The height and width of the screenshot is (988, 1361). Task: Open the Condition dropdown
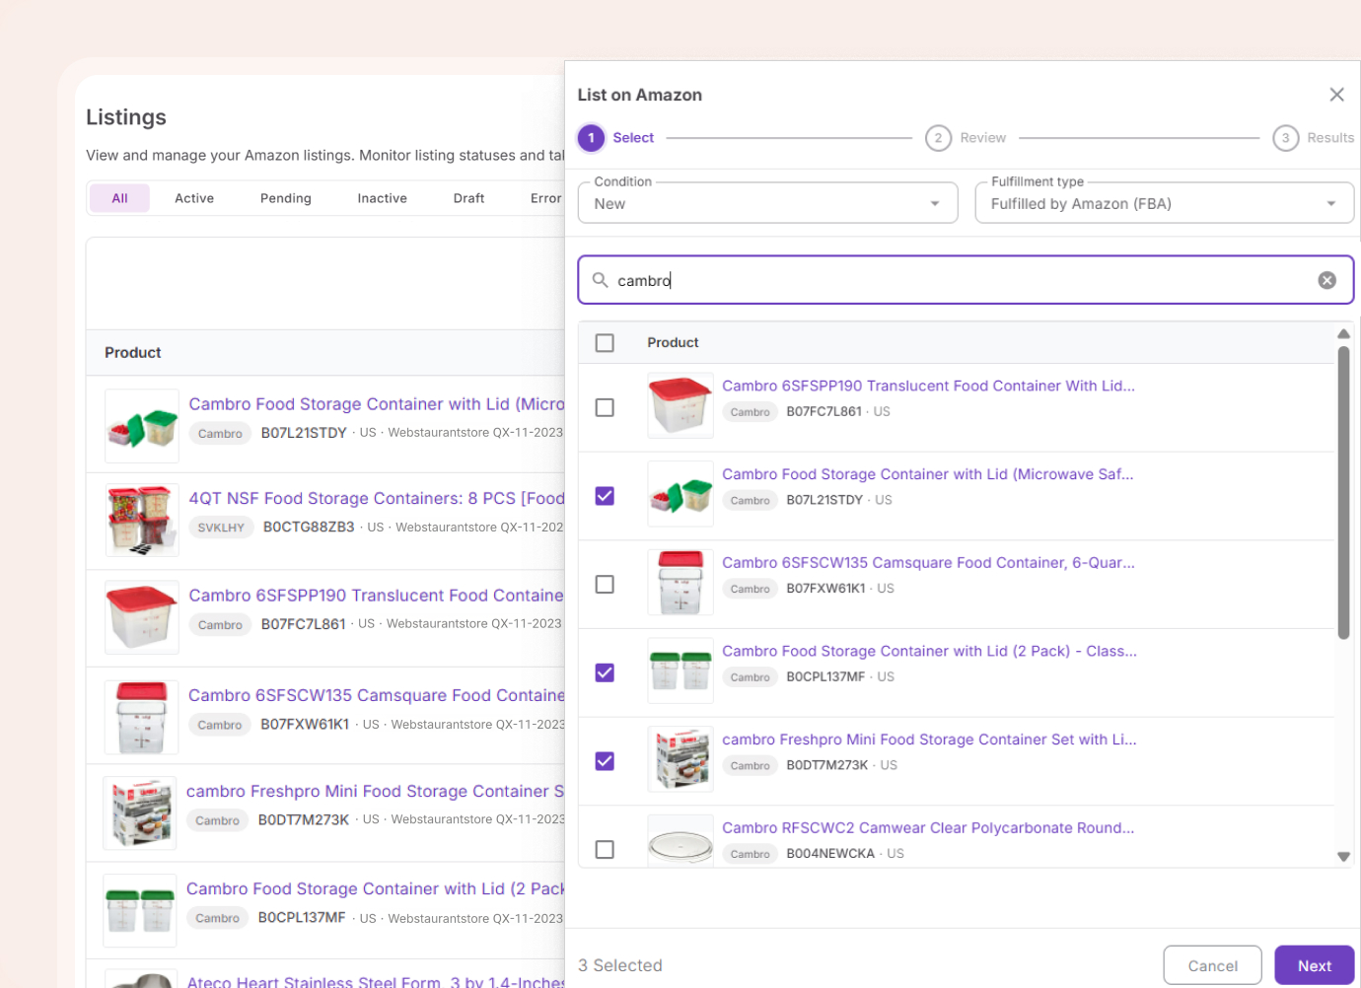click(x=766, y=203)
